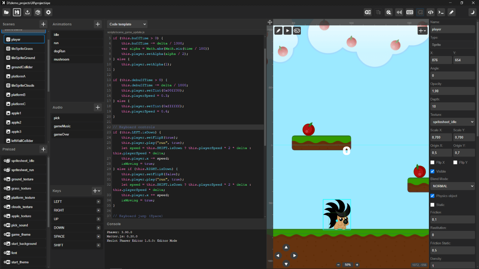The width and height of the screenshot is (479, 269).
Task: Enable the Flip X checkbox
Action: 433,163
